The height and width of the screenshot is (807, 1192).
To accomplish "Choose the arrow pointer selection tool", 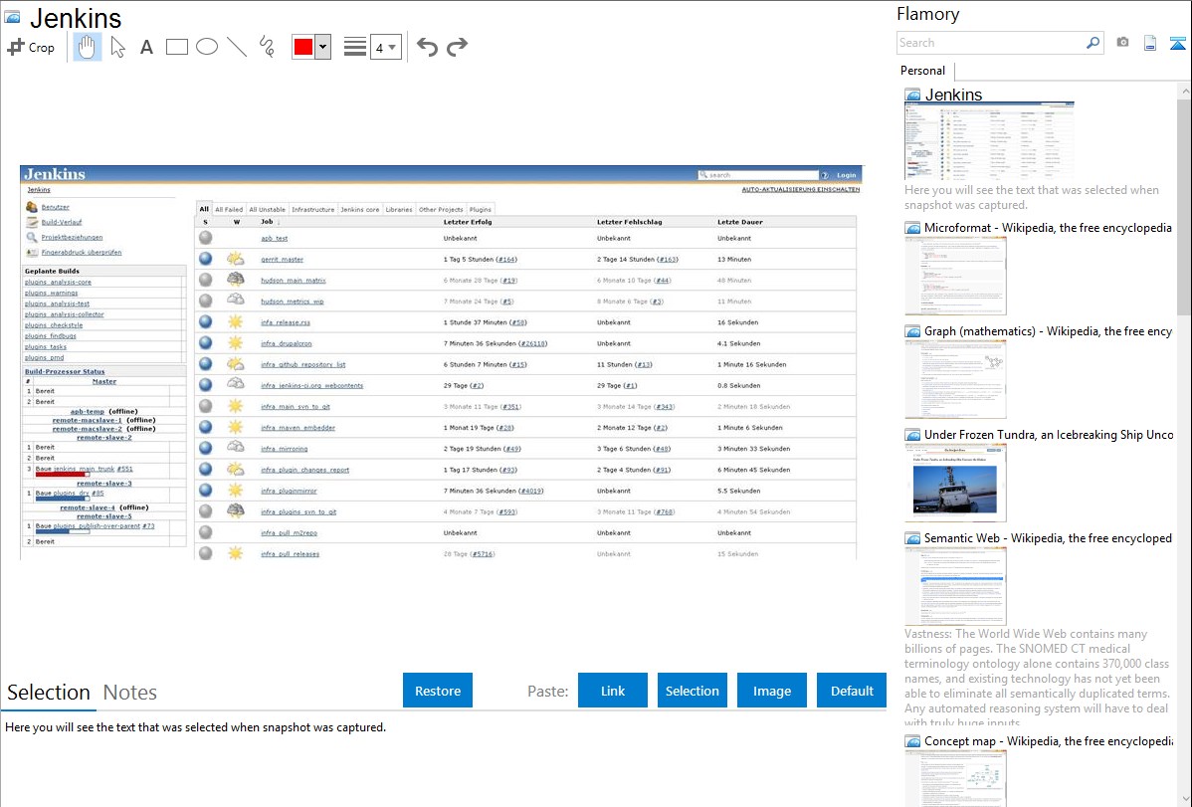I will 117,47.
